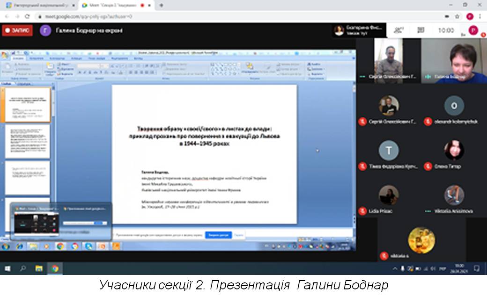Image resolution: width=487 pixels, height=295 pixels.
Task: Click the blue stop sharing button
Action: (x=218, y=235)
